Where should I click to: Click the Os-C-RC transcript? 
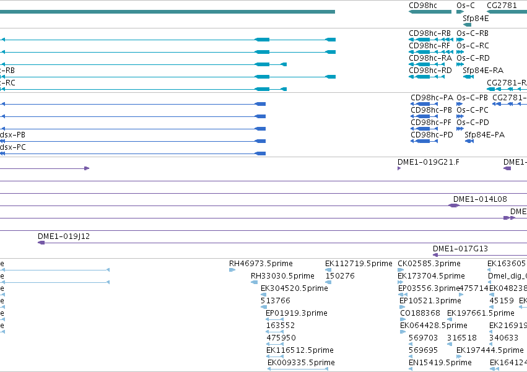pyautogui.click(x=460, y=52)
